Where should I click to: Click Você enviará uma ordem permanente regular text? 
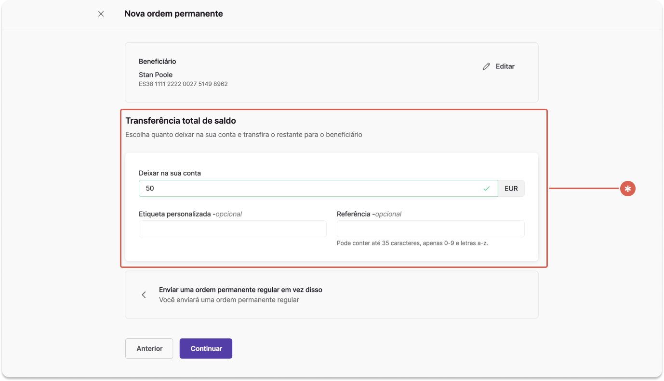tap(229, 300)
